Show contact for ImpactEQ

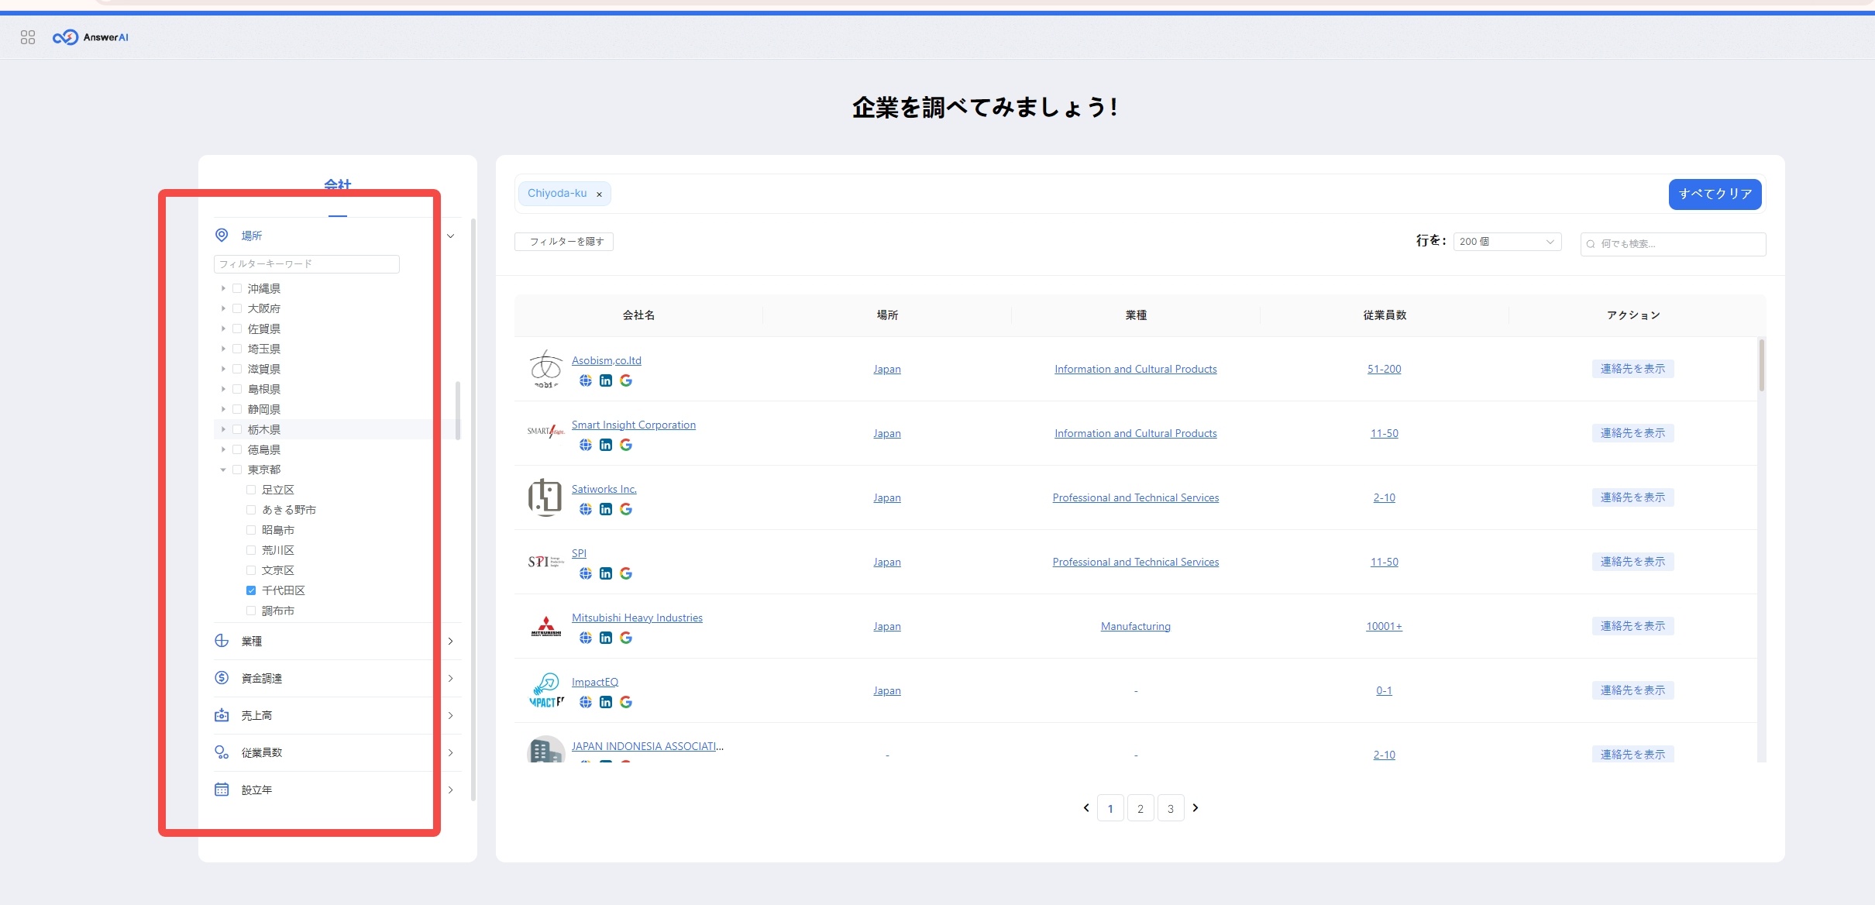[1633, 690]
